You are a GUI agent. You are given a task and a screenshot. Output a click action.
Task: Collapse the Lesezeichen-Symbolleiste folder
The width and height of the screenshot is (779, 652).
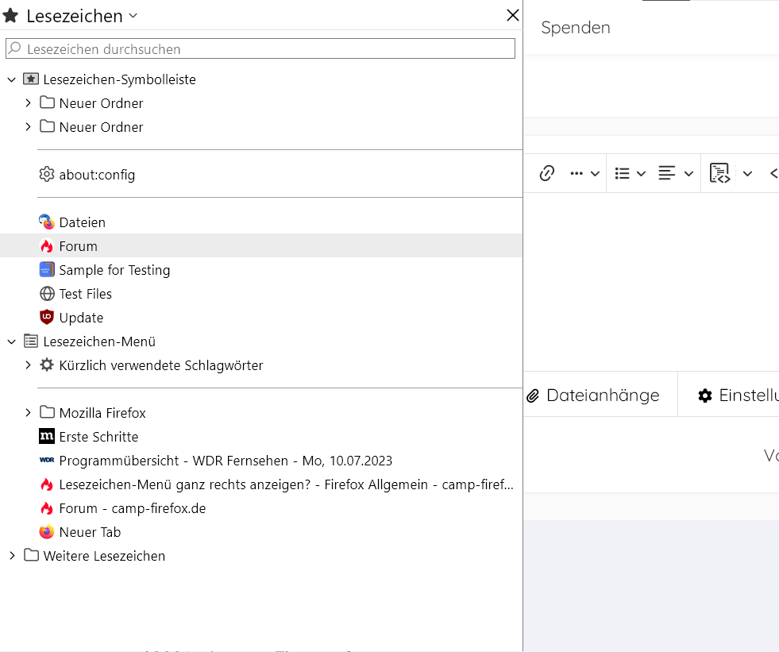[12, 79]
